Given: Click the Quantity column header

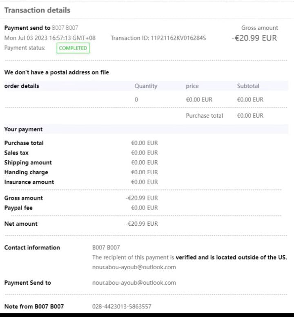Looking at the screenshot, I should [146, 86].
